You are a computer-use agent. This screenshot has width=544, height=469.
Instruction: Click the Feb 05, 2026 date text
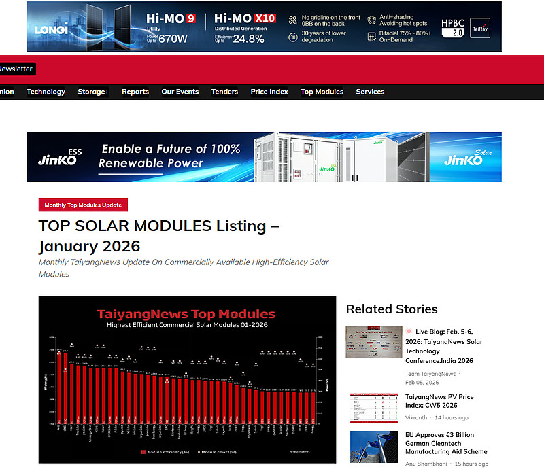[422, 383]
